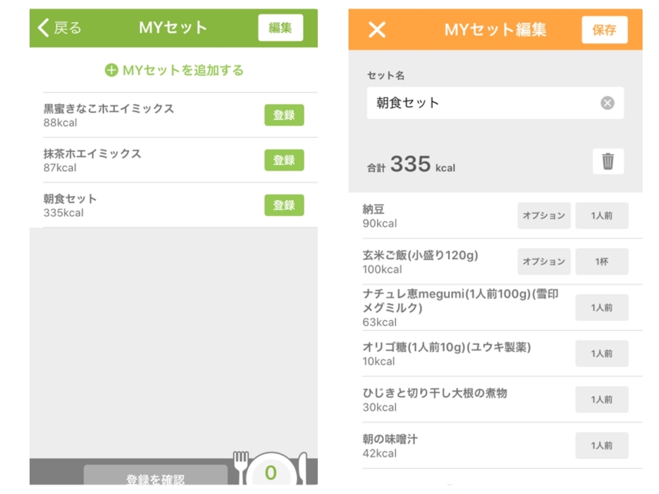Tap the back chevron next to 戻る
659x494 pixels.
pos(44,27)
